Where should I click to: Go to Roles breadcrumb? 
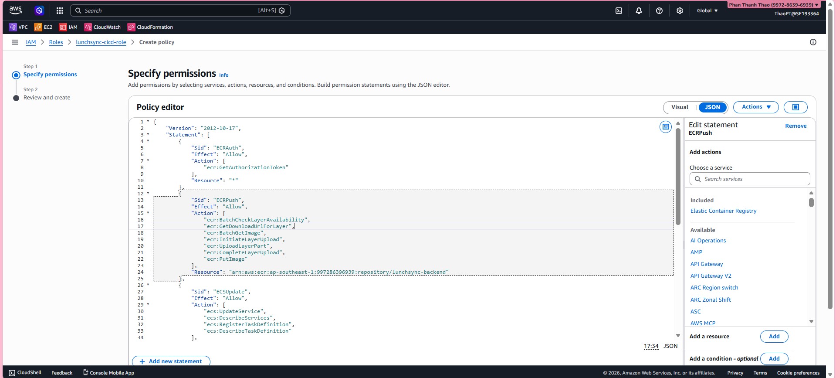pos(56,42)
